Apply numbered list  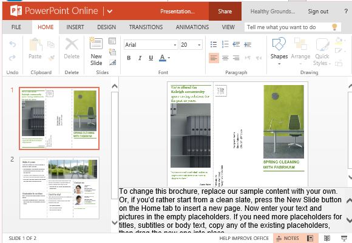point(225,44)
